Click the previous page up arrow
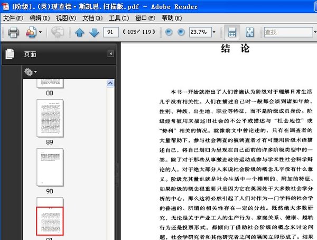Screen dimensions: 317x240 80,32
